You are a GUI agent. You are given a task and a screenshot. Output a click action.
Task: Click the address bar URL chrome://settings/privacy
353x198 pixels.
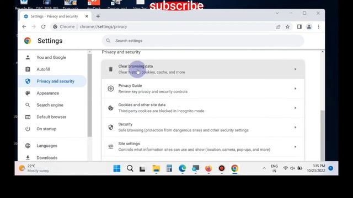(x=103, y=27)
